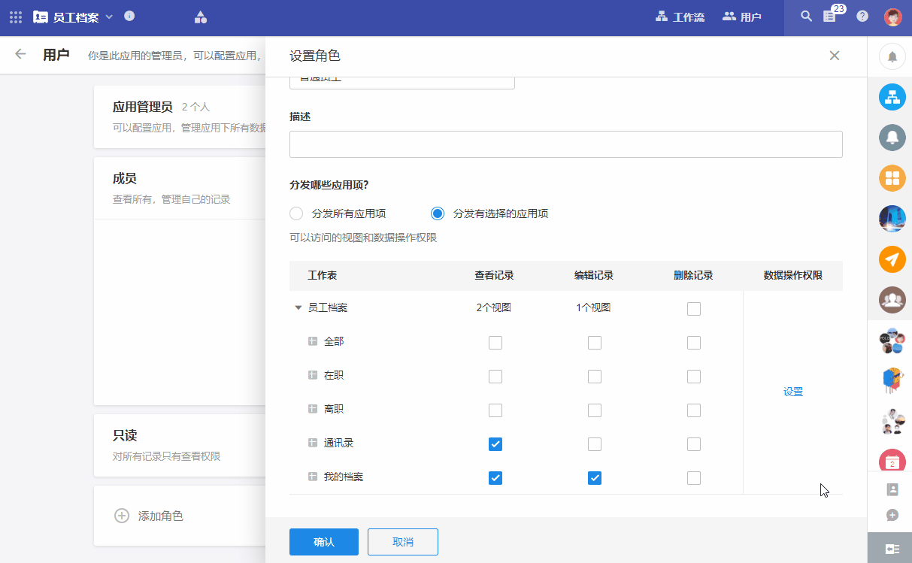Open the red calendar icon in sidebar
The image size is (912, 563).
[x=892, y=462]
